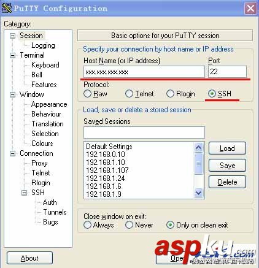The height and width of the screenshot is (268, 259).
Task: Open the Colours category
Action: tap(42, 144)
